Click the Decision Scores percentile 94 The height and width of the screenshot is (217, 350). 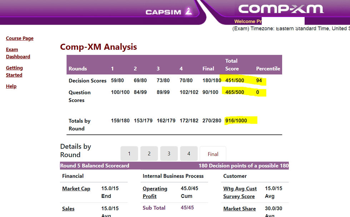(259, 80)
